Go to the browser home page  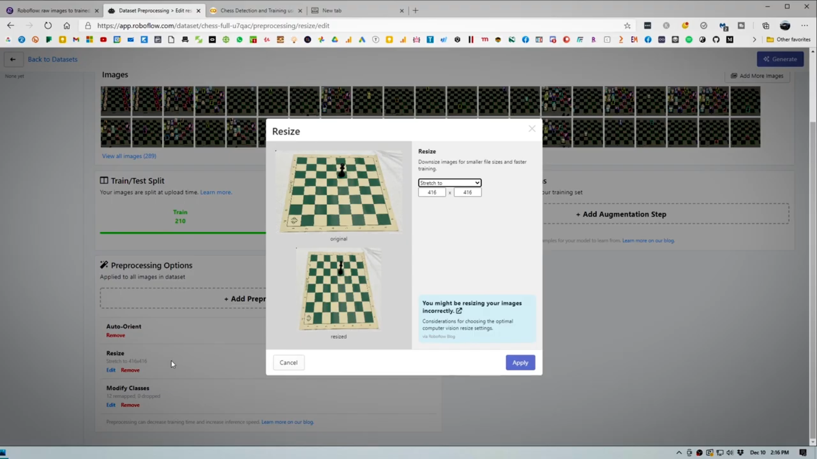coord(66,25)
